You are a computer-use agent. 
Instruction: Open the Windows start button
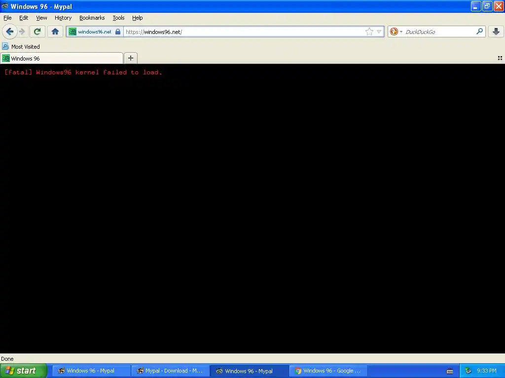[x=24, y=371]
